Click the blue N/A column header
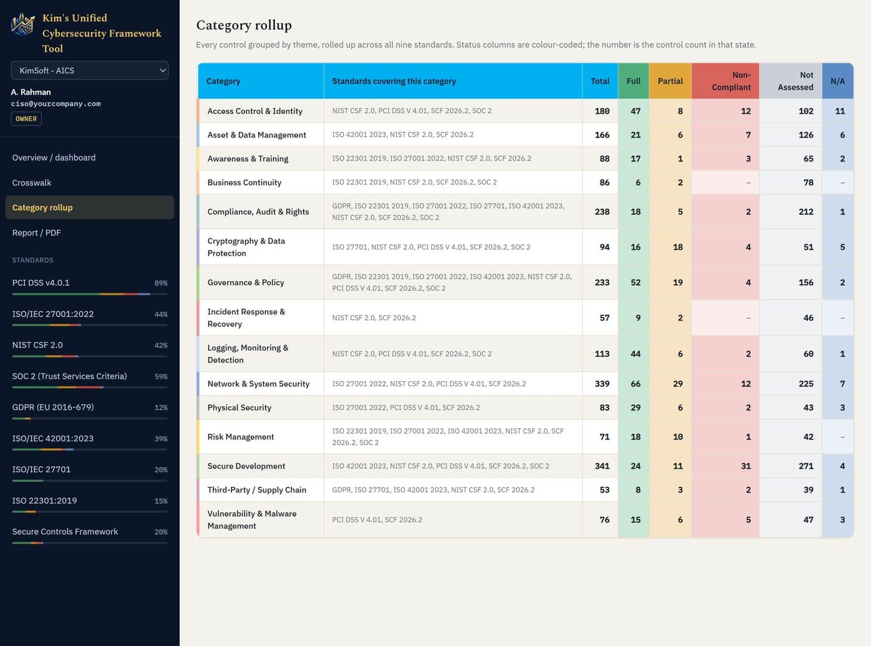871x646 pixels. pos(837,81)
